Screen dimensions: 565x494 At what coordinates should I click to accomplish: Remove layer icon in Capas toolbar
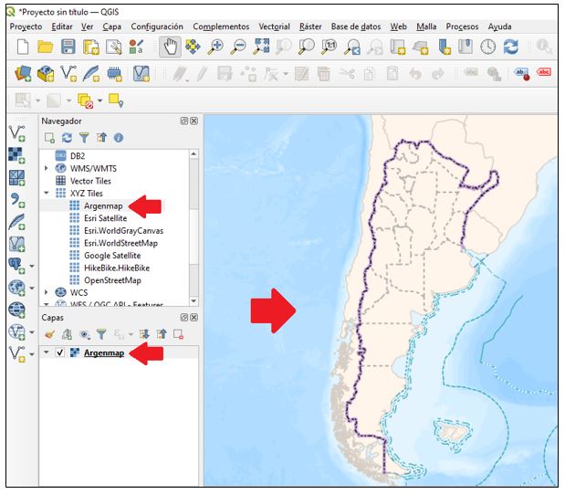tap(178, 334)
